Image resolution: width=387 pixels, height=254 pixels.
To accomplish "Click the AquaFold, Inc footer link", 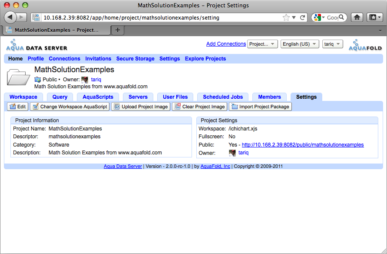I will [x=215, y=166].
